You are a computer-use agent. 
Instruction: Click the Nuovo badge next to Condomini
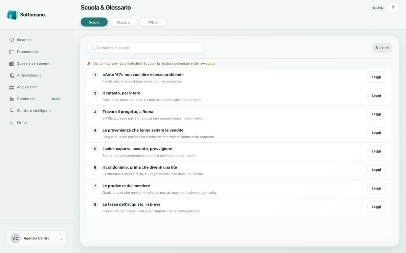pos(56,99)
